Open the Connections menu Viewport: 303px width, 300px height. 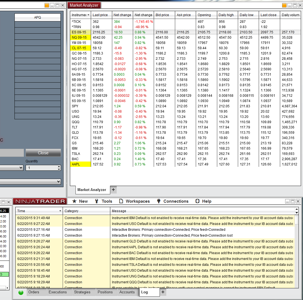tap(173, 201)
